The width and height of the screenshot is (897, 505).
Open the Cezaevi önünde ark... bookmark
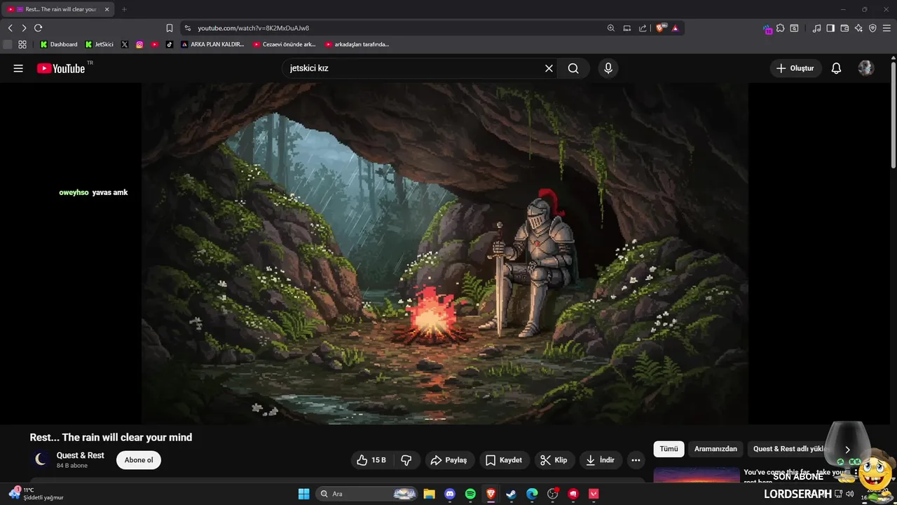[x=285, y=44]
